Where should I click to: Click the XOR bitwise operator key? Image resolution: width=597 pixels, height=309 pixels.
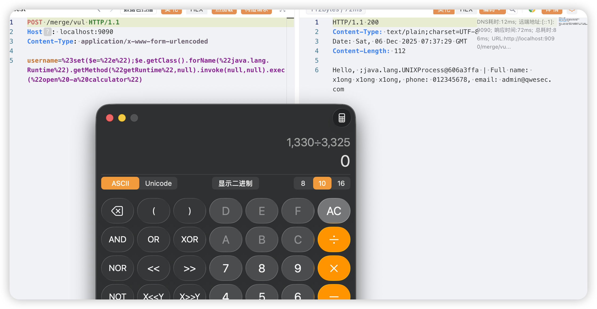[190, 239]
